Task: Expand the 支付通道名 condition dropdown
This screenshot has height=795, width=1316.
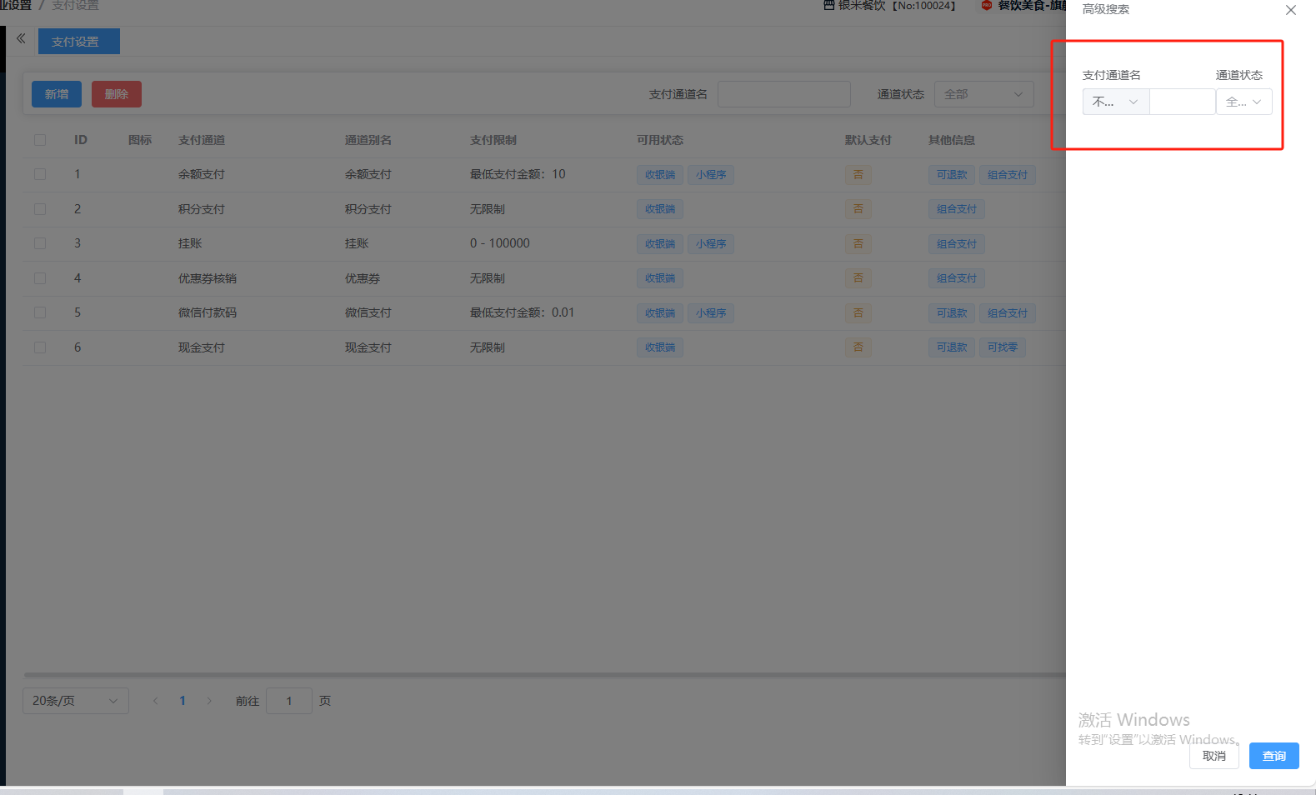Action: click(x=1115, y=102)
